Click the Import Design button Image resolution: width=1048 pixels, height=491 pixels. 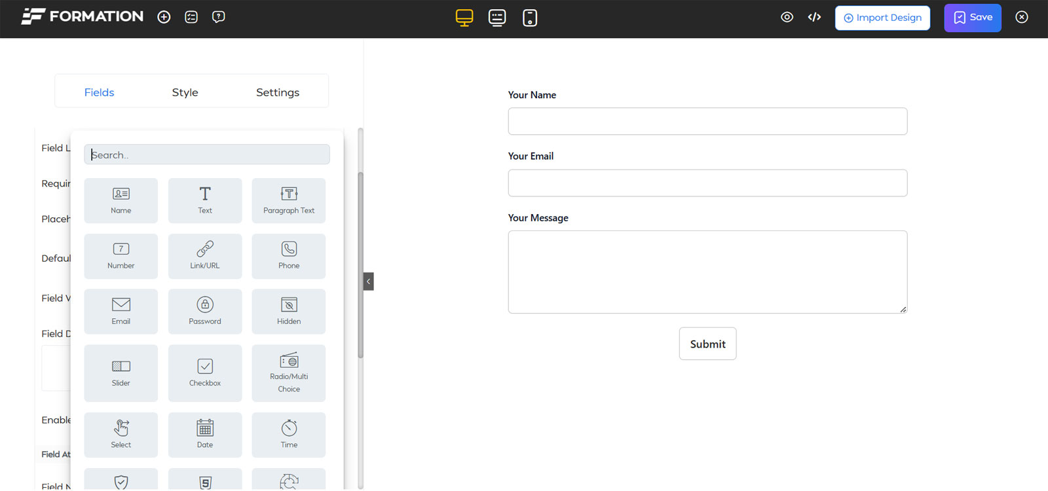(x=882, y=18)
